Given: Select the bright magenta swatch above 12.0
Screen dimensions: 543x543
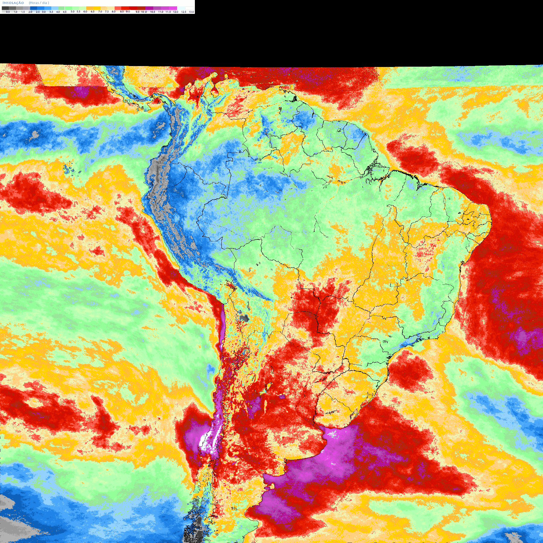Looking at the screenshot, I should 173,8.
